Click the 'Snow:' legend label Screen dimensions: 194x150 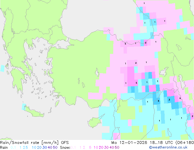(65, 148)
